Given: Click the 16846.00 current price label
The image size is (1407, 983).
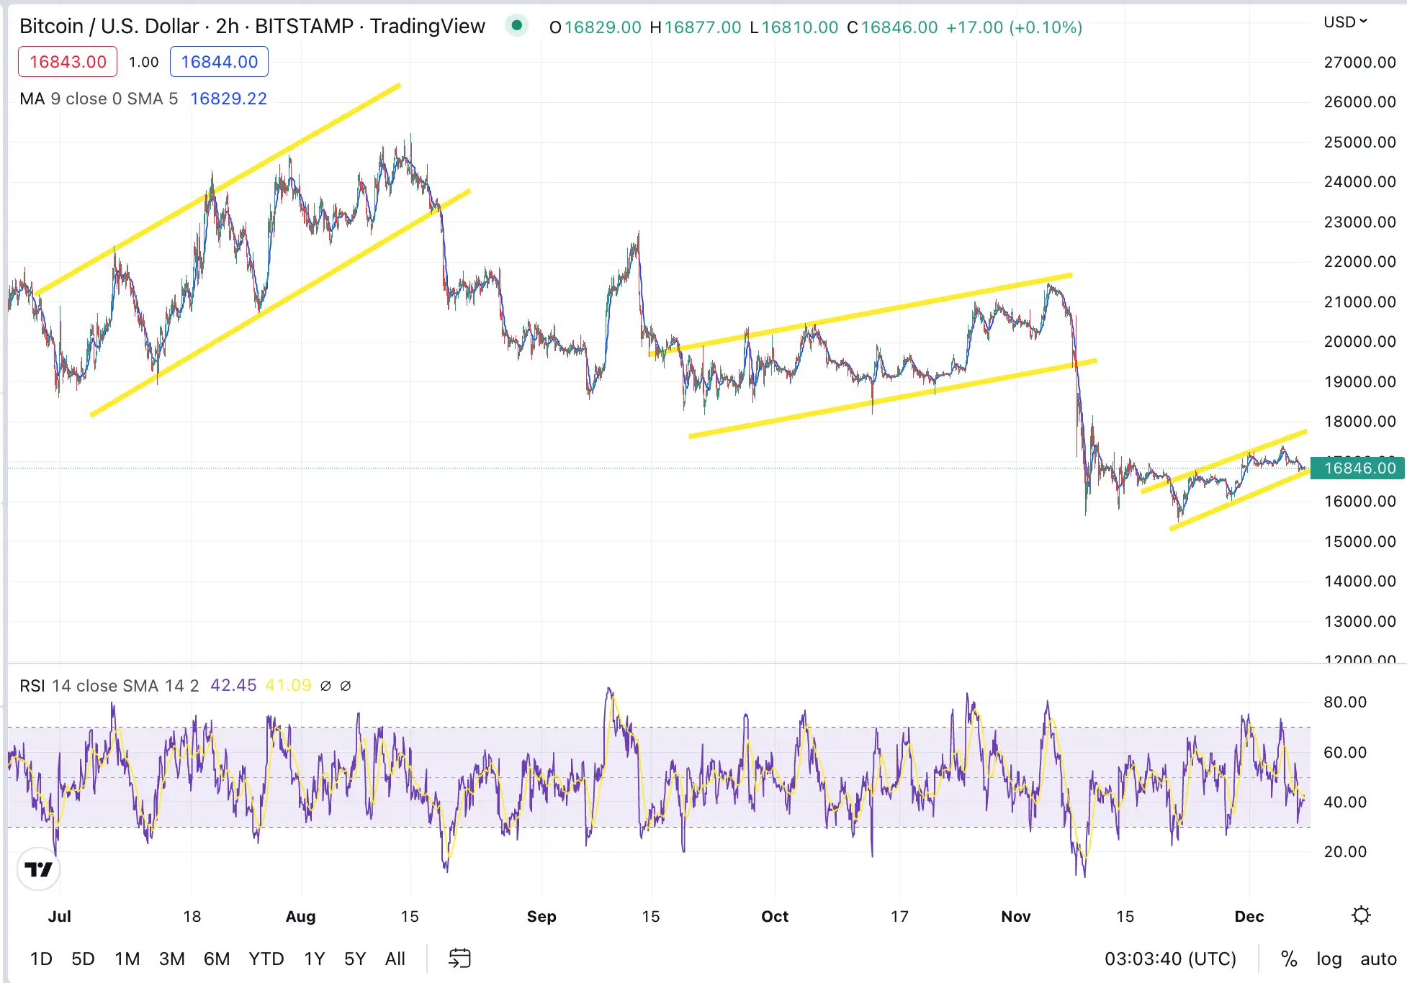Looking at the screenshot, I should pyautogui.click(x=1358, y=468).
